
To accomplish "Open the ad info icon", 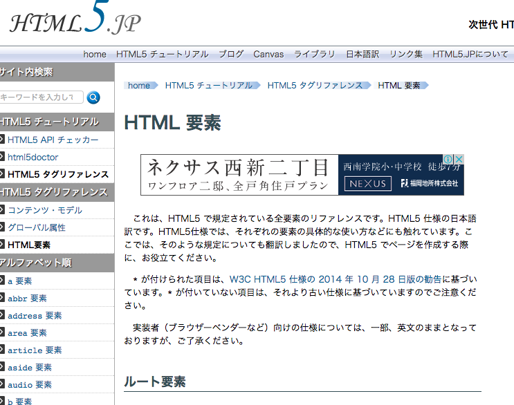I will 448,159.
